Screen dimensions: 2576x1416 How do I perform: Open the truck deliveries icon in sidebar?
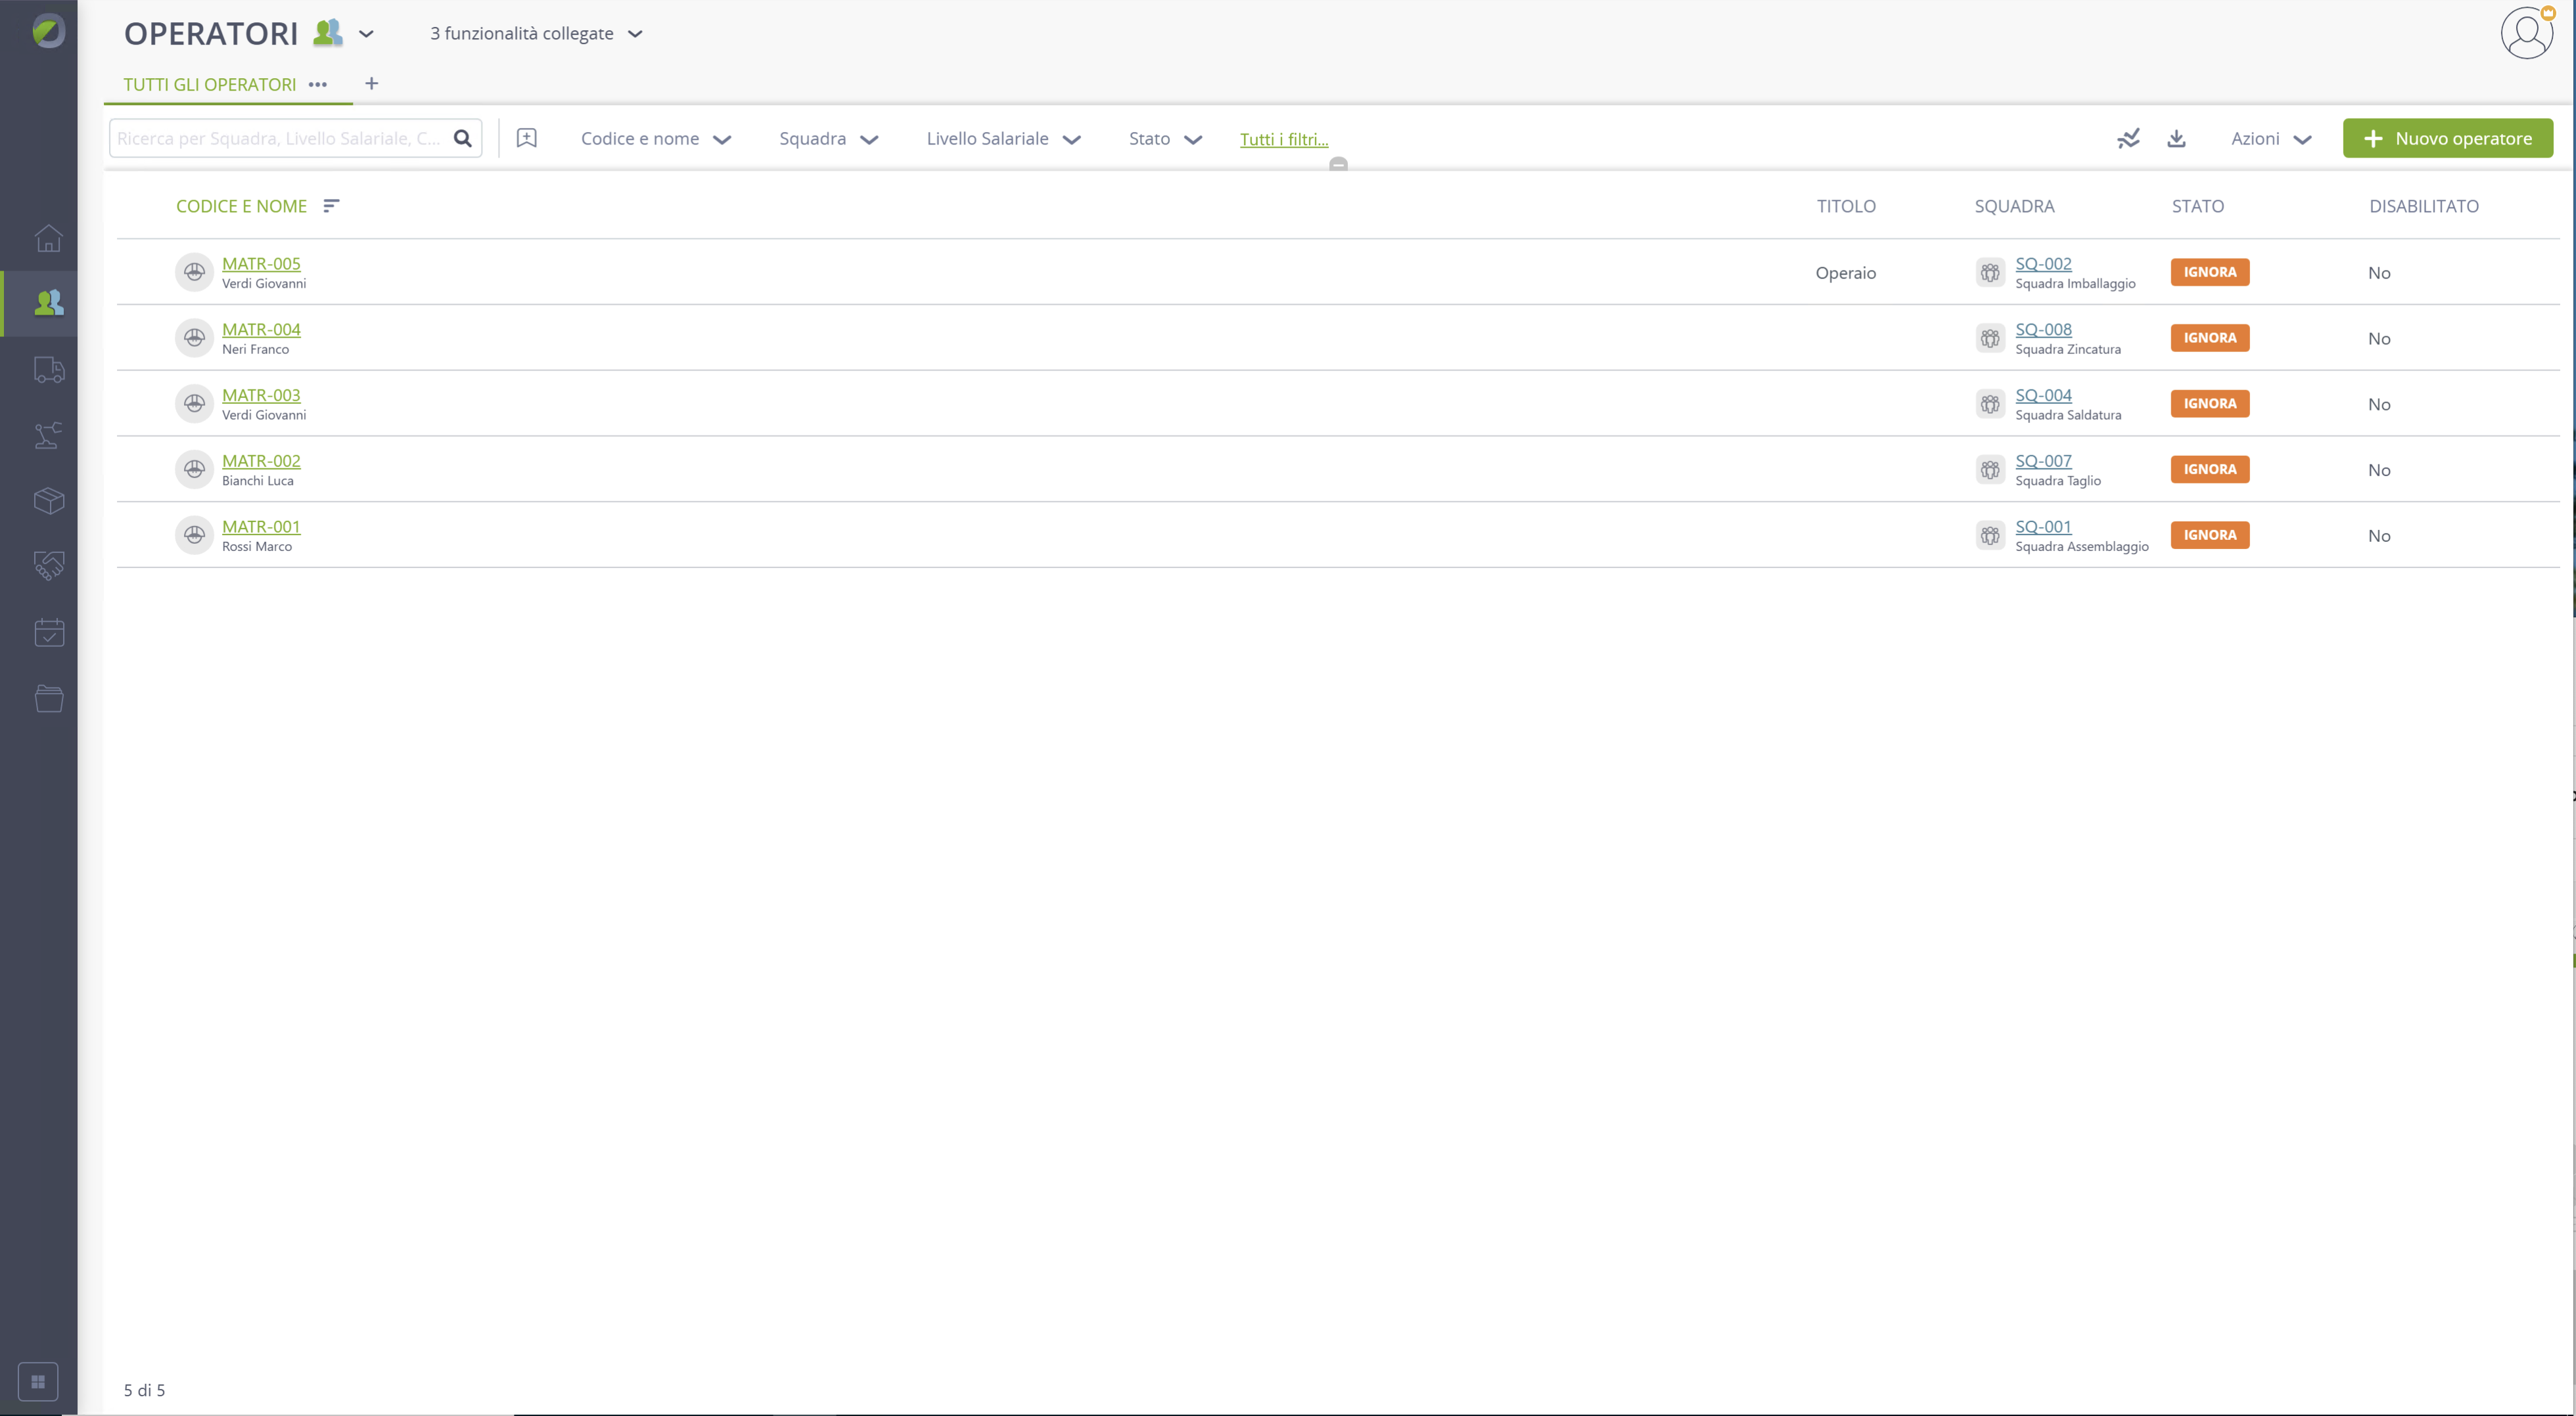point(48,370)
